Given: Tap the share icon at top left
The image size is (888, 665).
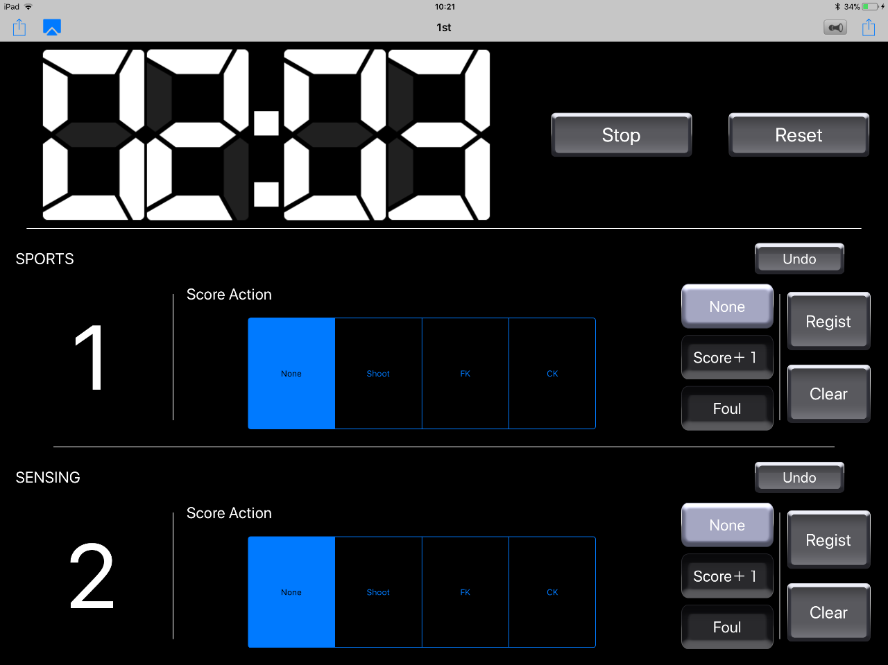Looking at the screenshot, I should (19, 28).
